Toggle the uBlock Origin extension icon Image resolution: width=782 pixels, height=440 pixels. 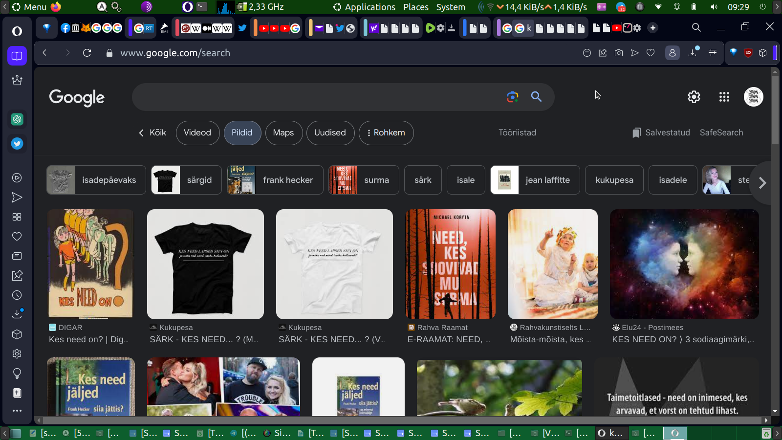(748, 53)
